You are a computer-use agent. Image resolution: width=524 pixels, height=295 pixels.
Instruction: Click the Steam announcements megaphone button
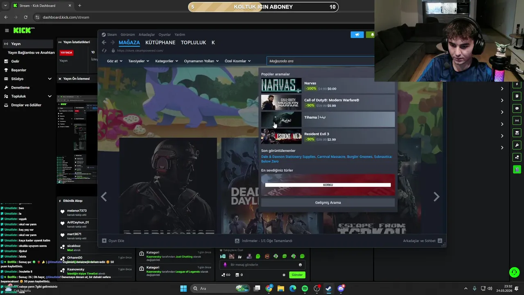pyautogui.click(x=357, y=35)
